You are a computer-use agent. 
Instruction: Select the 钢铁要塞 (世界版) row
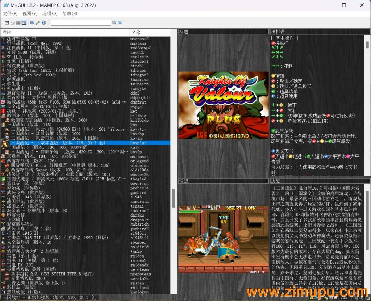[x=85, y=66]
